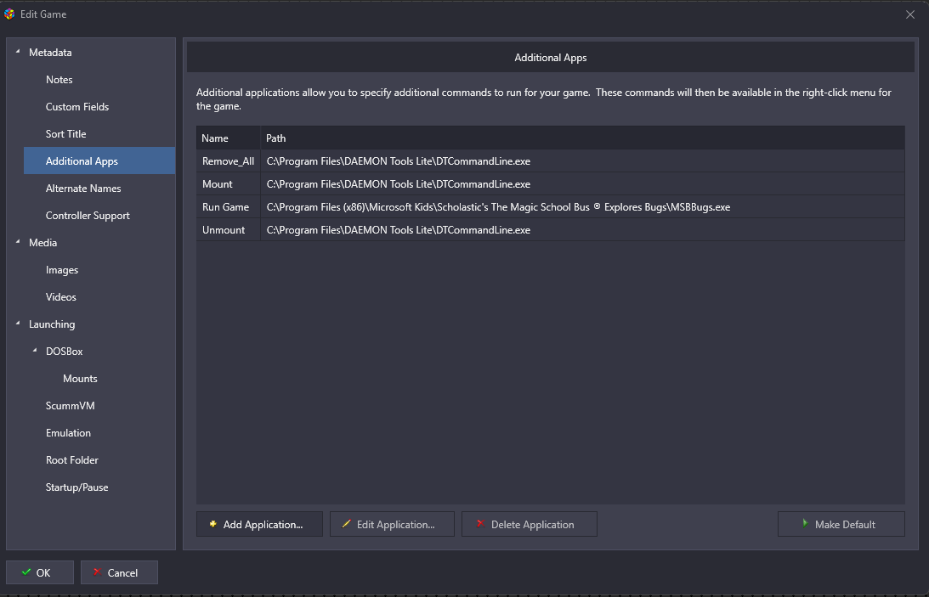Click the green checkmark icon on OK
Viewport: 929px width, 597px height.
coord(26,572)
